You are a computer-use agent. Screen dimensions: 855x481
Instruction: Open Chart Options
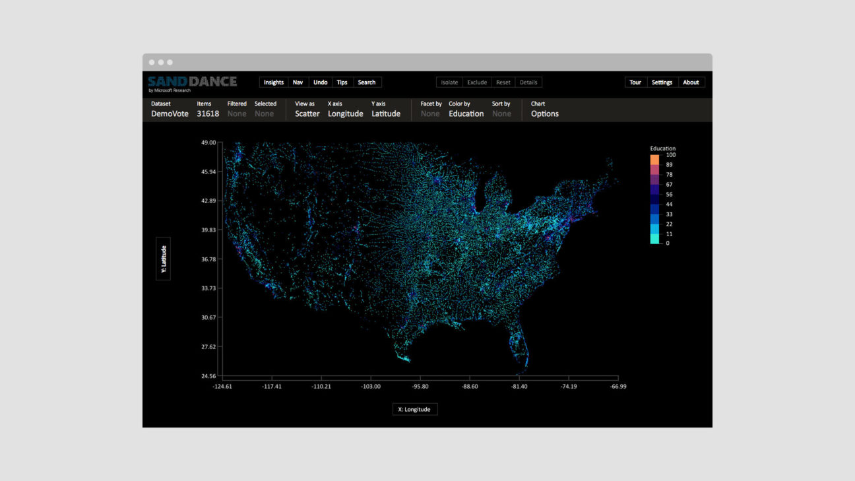[x=544, y=113]
